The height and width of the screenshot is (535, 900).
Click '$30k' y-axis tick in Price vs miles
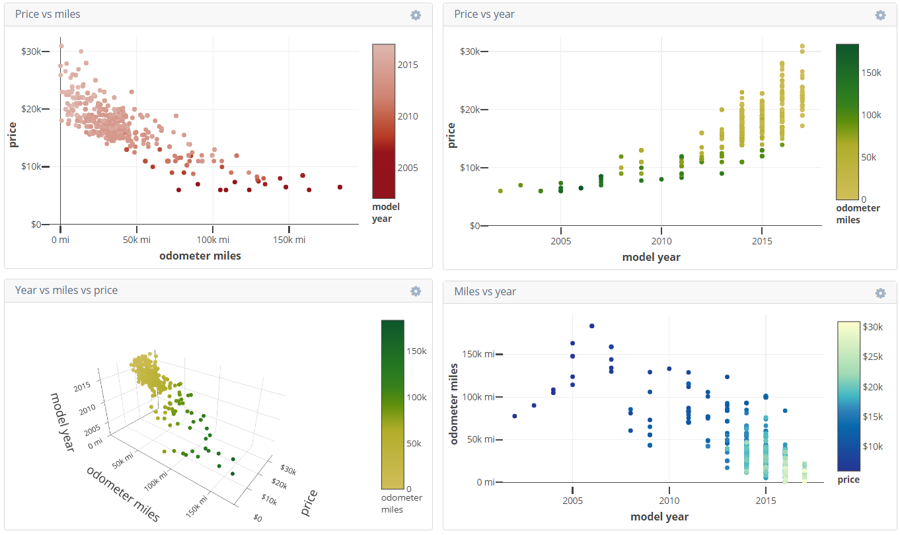(30, 52)
